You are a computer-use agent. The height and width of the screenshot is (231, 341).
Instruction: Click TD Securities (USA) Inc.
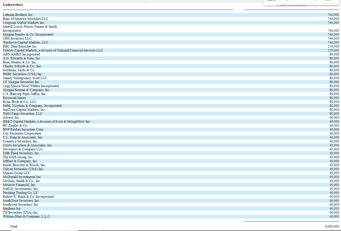click(20, 213)
